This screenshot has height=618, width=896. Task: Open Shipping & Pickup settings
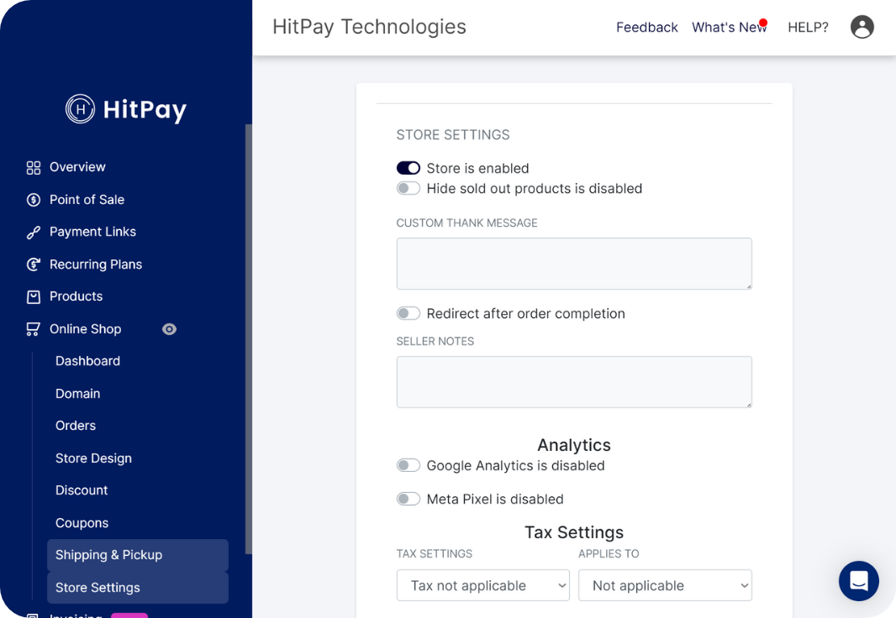tap(138, 555)
